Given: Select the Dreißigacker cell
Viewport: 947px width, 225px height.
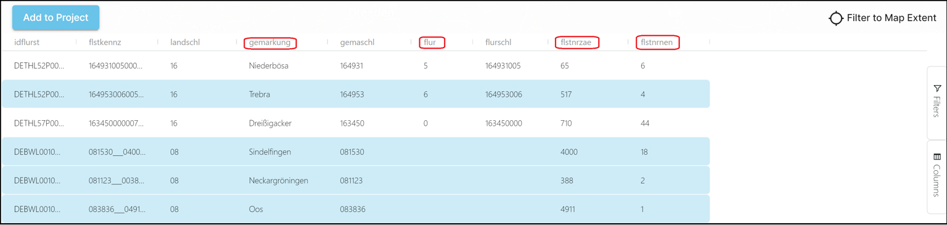Looking at the screenshot, I should [270, 123].
